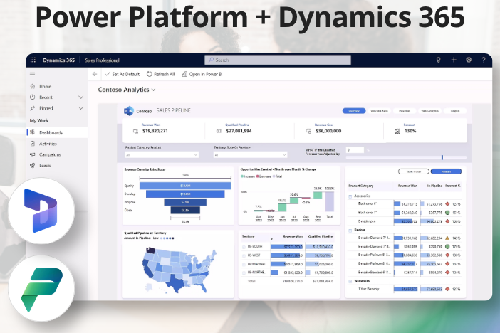The image size is (500, 333).
Task: Toggle the Team + User view button
Action: (x=414, y=171)
